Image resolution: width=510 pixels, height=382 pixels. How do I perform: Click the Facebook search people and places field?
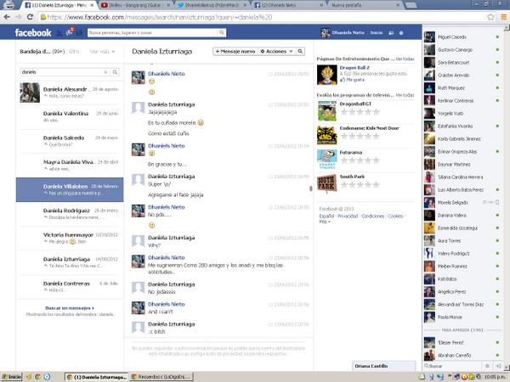152,32
